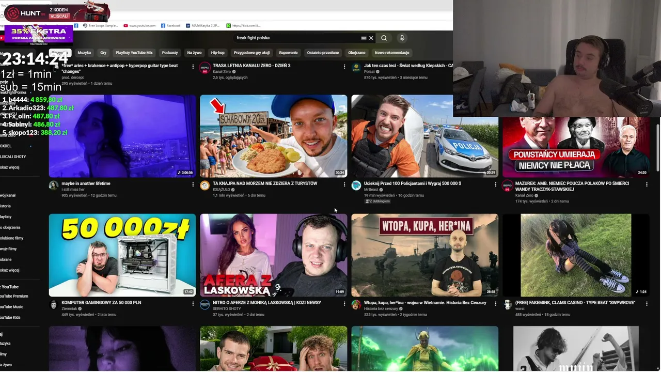661x372 pixels.
Task: Play the girl-on-grass 'FAKEMINK' thumbnail
Action: (x=576, y=255)
